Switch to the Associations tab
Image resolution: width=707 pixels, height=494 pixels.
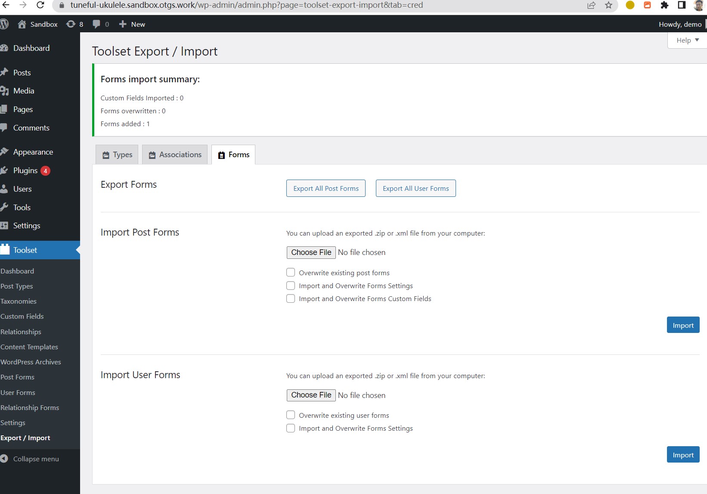coord(175,155)
